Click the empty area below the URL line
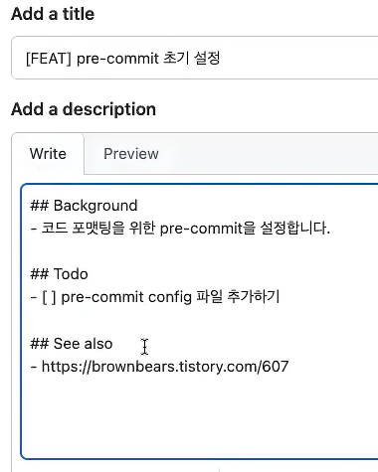This screenshot has width=378, height=472. pos(199,414)
